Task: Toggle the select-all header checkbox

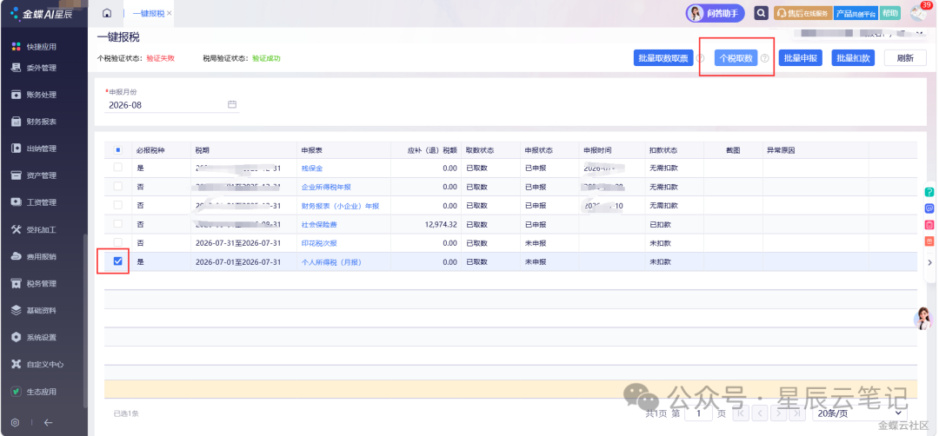Action: pos(118,149)
